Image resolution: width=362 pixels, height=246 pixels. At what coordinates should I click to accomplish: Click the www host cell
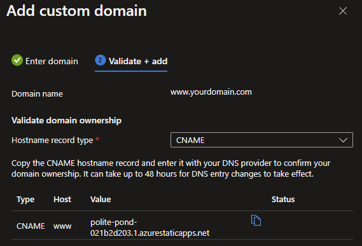(x=62, y=226)
